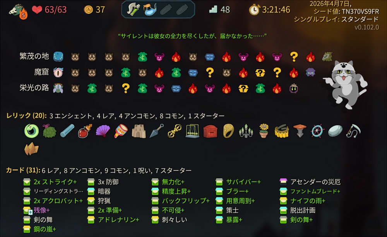Image resolution: width=387 pixels, height=237 pixels.
Task: Click the ascension level 5 character icon
Action: 18,11
